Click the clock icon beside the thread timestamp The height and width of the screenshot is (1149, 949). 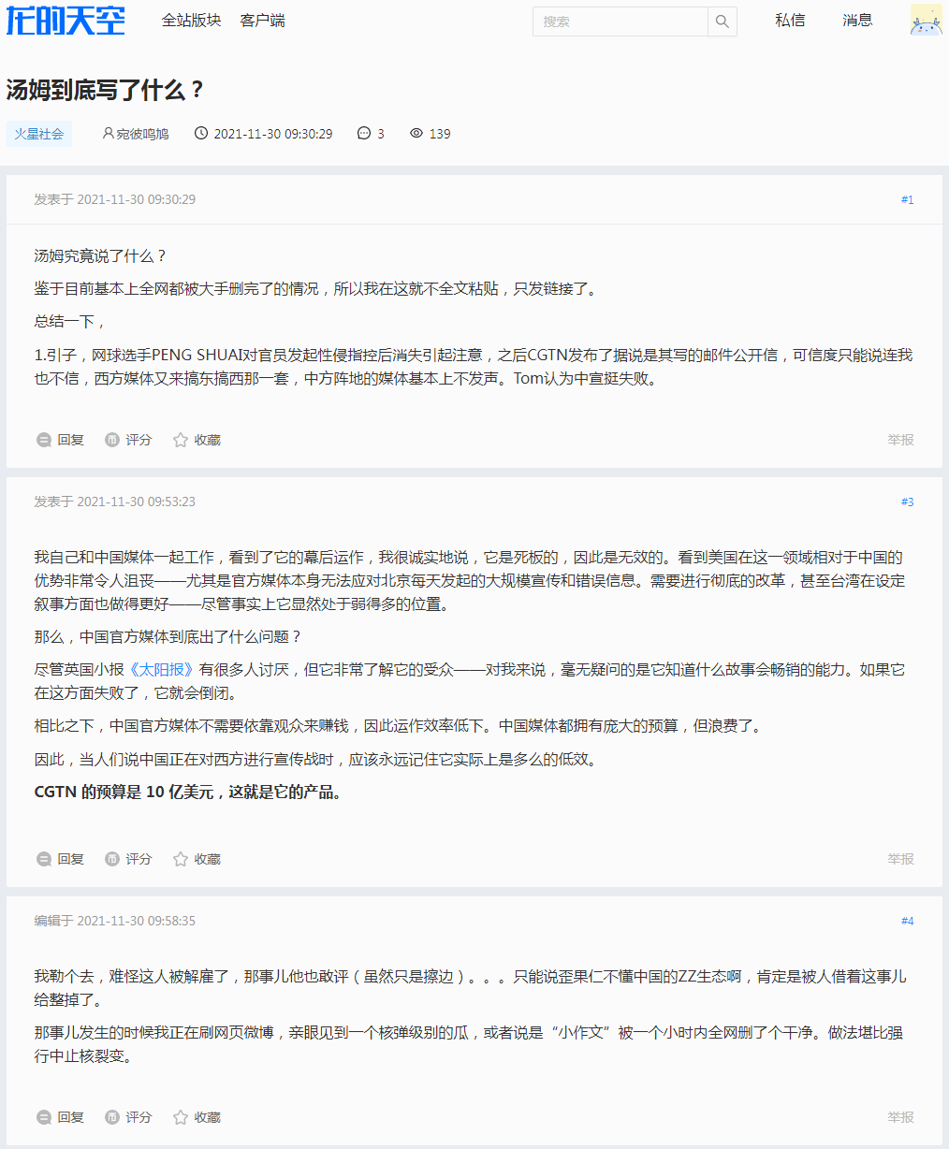[x=201, y=133]
